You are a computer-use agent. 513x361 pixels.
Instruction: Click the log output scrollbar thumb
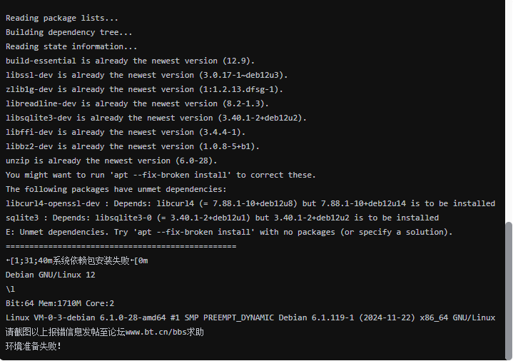click(x=508, y=289)
